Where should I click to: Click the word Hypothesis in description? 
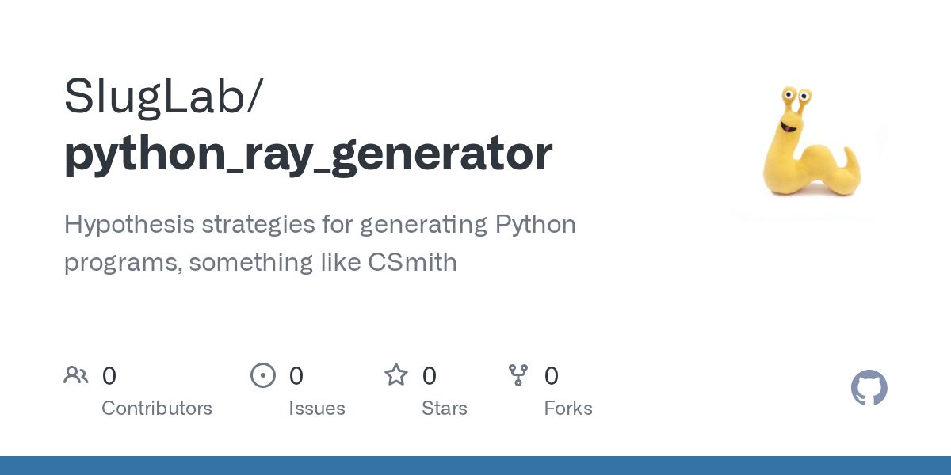129,225
